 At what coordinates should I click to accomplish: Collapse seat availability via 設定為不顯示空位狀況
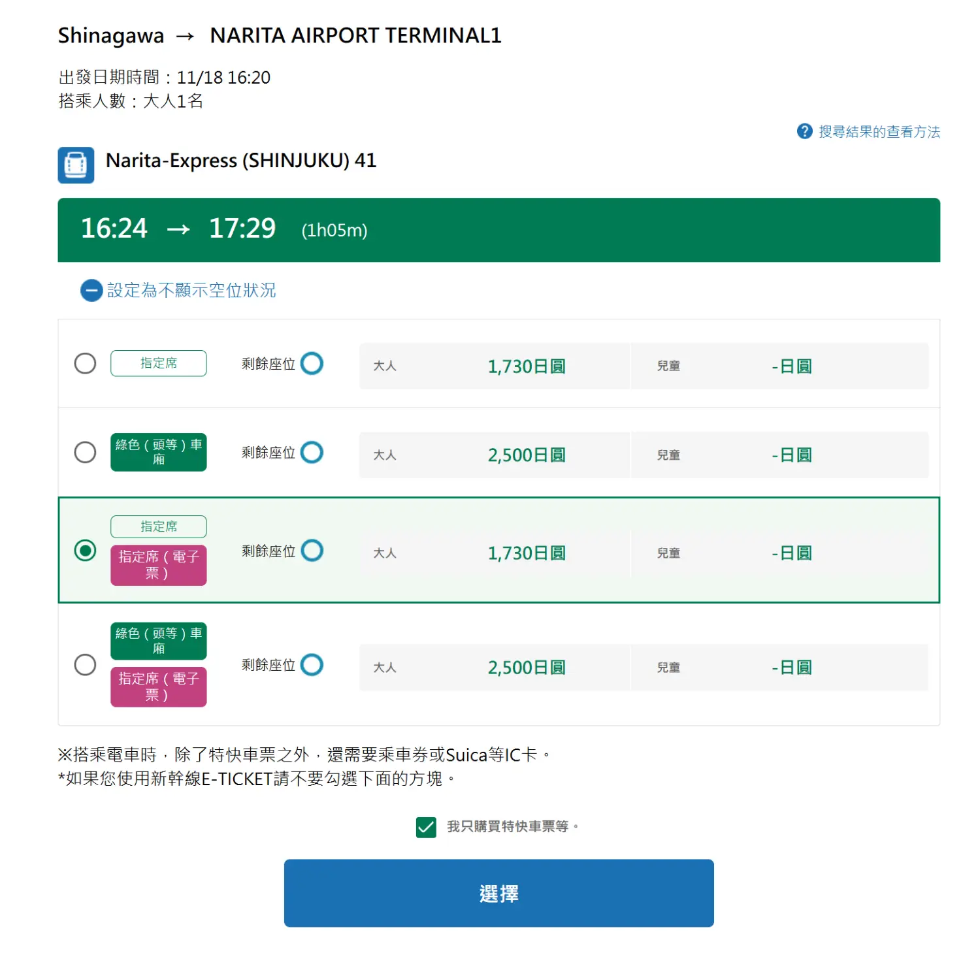pyautogui.click(x=191, y=291)
